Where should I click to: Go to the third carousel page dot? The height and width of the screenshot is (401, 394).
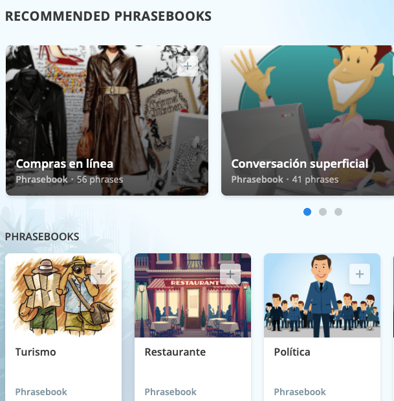(x=338, y=212)
